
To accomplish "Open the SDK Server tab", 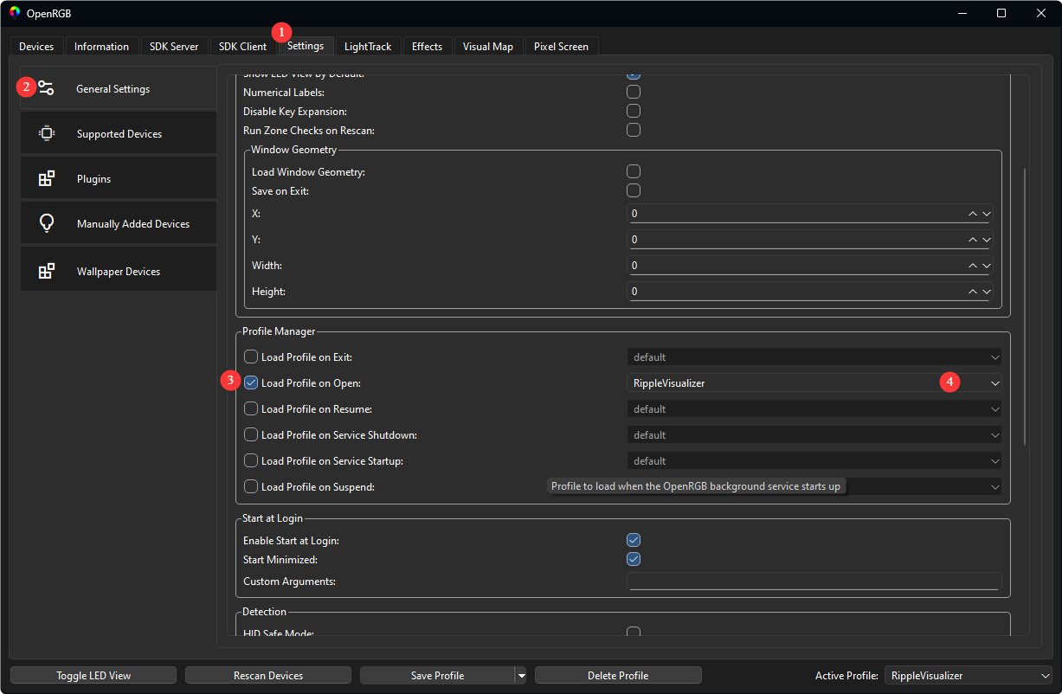I will [x=173, y=47].
